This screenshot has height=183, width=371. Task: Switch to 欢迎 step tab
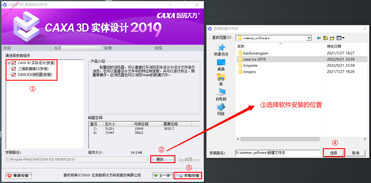[7, 48]
